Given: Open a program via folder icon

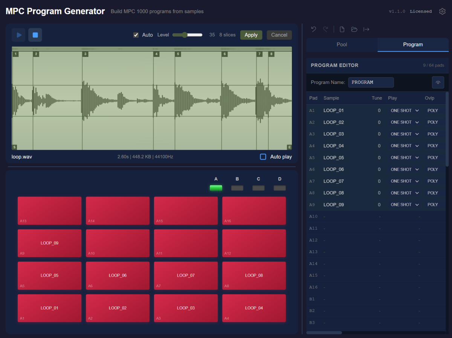Looking at the screenshot, I should tap(354, 29).
